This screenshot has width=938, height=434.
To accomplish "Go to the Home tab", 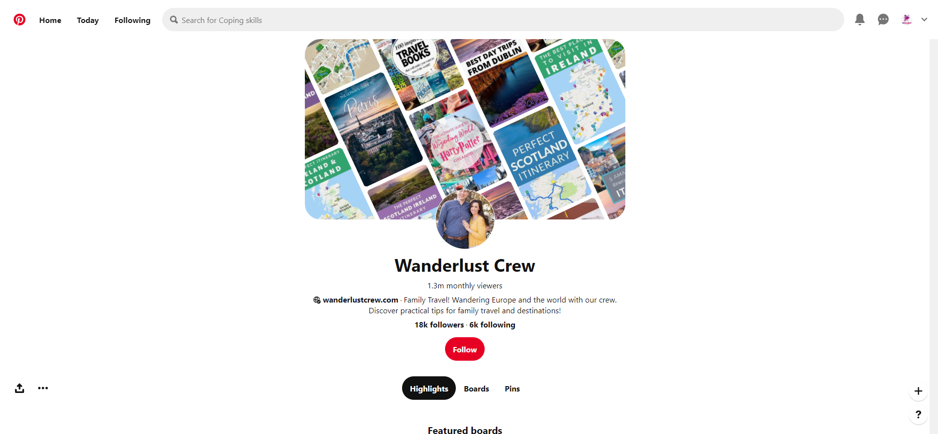I will pyautogui.click(x=50, y=20).
